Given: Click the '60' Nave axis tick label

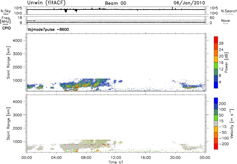Looking at the screenshot, I should pyautogui.click(x=212, y=18).
